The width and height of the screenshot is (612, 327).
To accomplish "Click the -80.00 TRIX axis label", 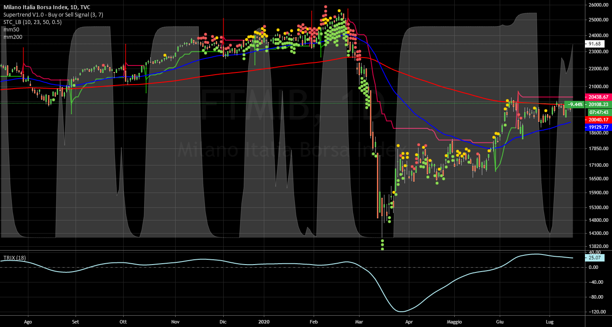I will [595, 297].
